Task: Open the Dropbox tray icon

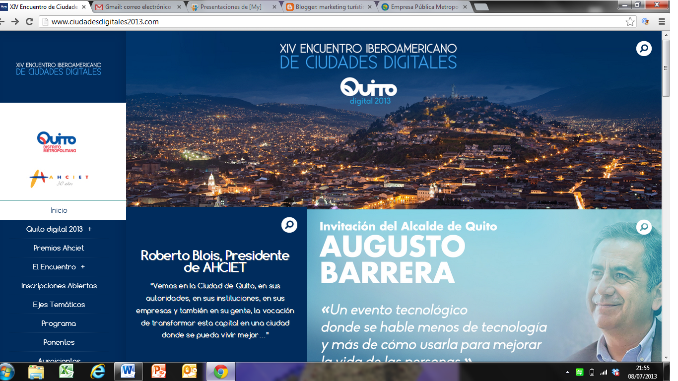Action: coord(616,372)
